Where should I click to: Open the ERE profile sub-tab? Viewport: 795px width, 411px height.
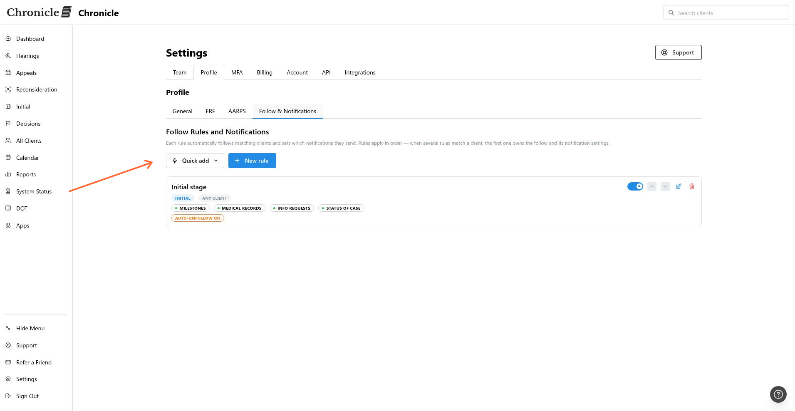point(211,111)
